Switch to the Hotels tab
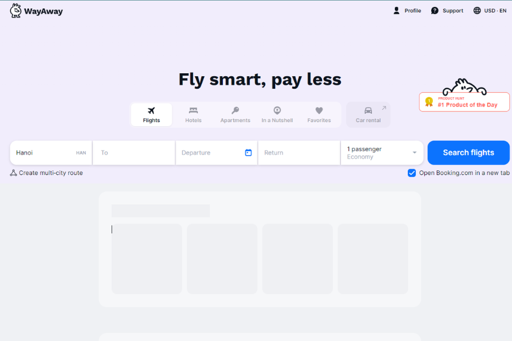 tap(193, 114)
